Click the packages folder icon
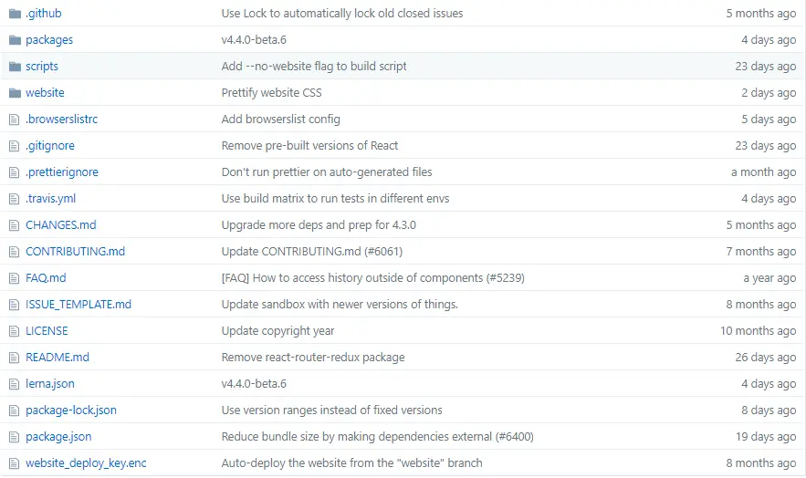Image resolution: width=806 pixels, height=478 pixels. (x=14, y=40)
